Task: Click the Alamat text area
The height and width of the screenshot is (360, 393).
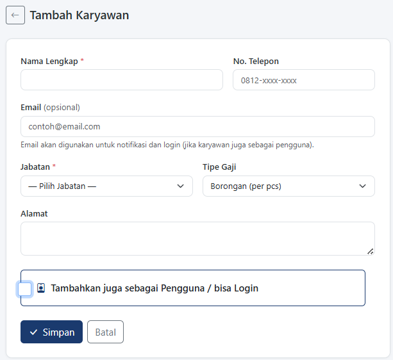Action: coord(197,238)
